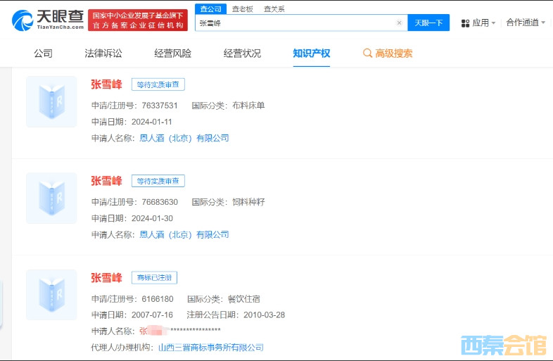Select the 查老板 search tab
Screen dimensions: 553x361
[243, 9]
